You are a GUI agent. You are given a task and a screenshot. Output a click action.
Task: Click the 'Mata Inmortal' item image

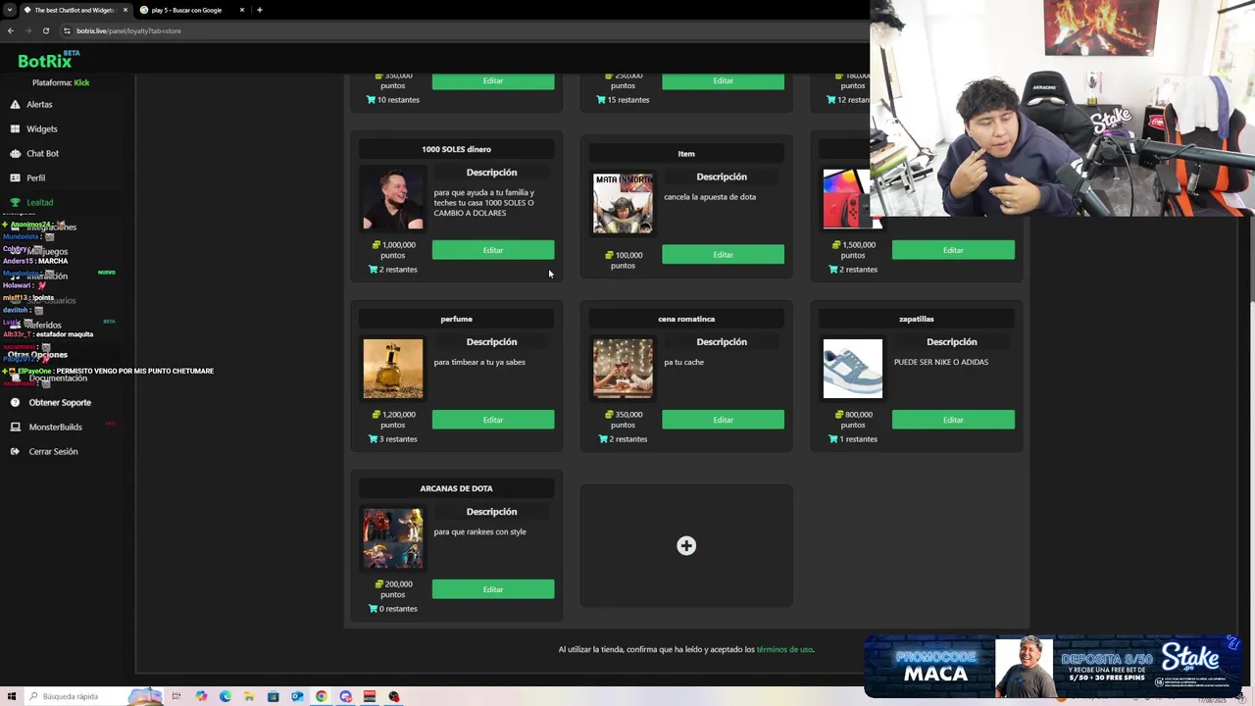(623, 203)
